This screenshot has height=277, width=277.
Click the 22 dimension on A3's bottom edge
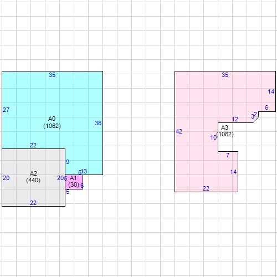206,188
